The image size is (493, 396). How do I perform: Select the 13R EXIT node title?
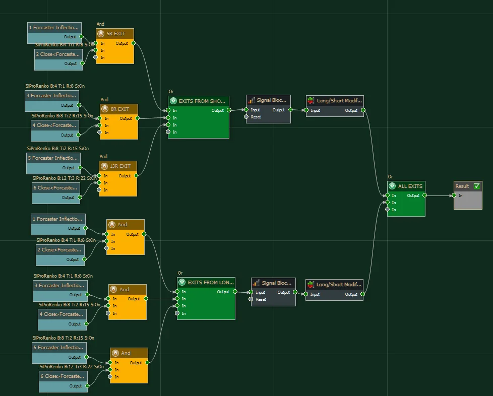click(120, 166)
